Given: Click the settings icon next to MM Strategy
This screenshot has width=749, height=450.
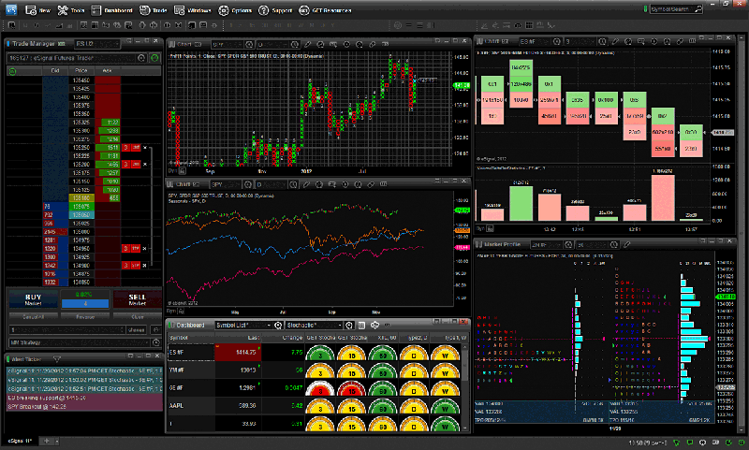Looking at the screenshot, I should [155, 342].
